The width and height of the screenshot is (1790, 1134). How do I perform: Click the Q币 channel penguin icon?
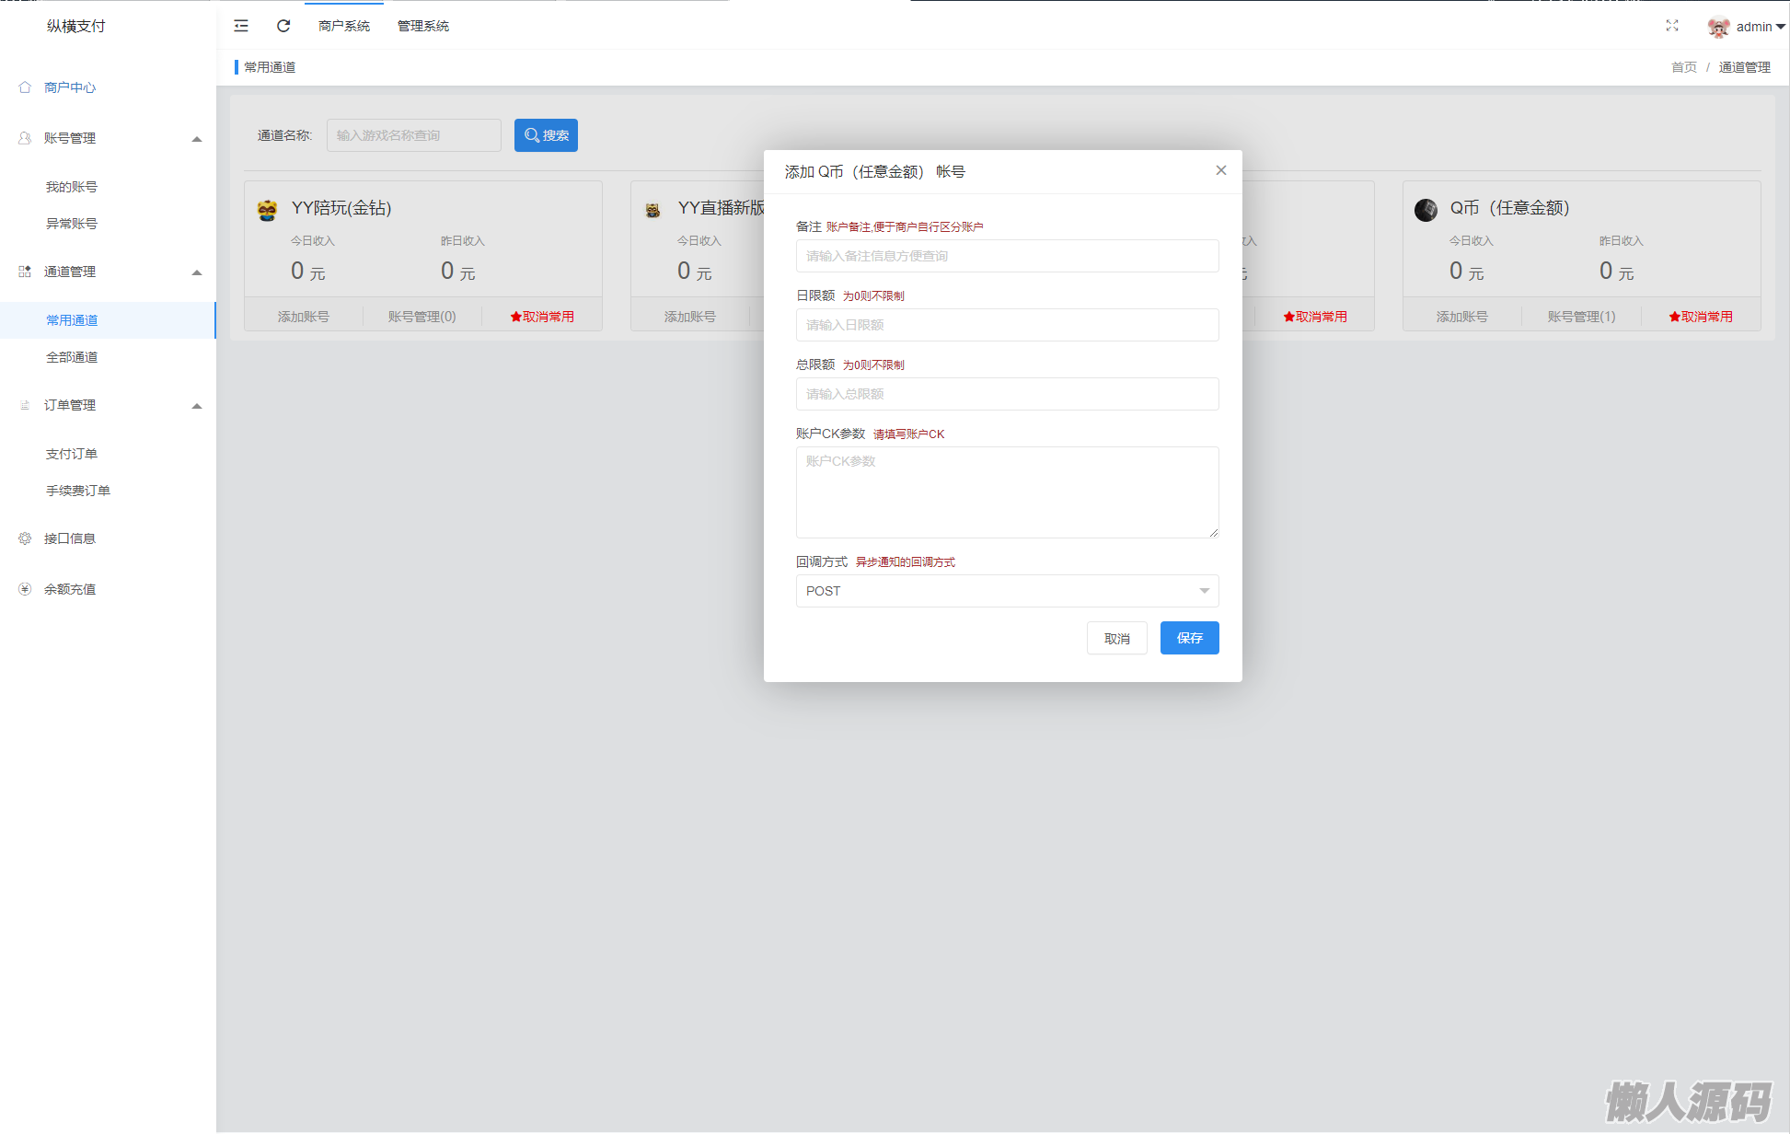(1426, 210)
